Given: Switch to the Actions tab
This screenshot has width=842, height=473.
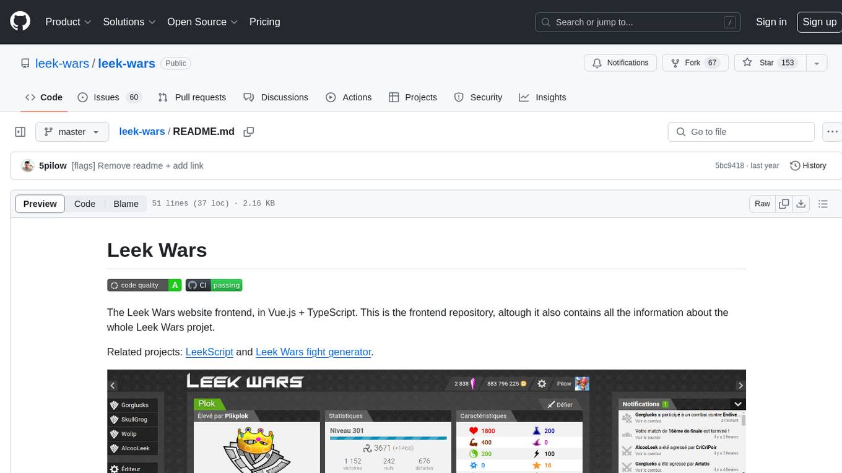Looking at the screenshot, I should click(349, 97).
